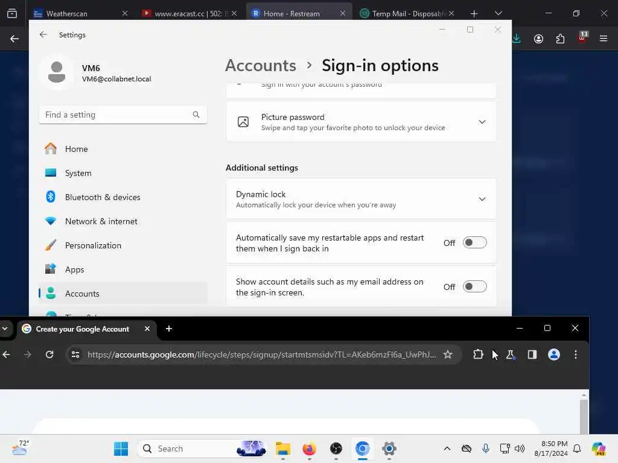Click Chrome back button
This screenshot has width=618, height=463.
[x=6, y=354]
